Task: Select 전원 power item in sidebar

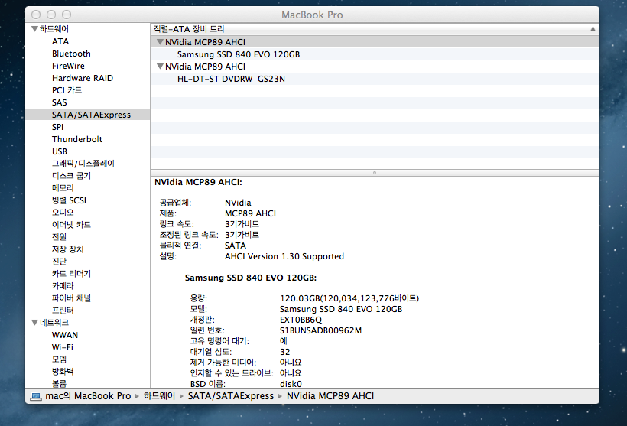Action: point(60,237)
